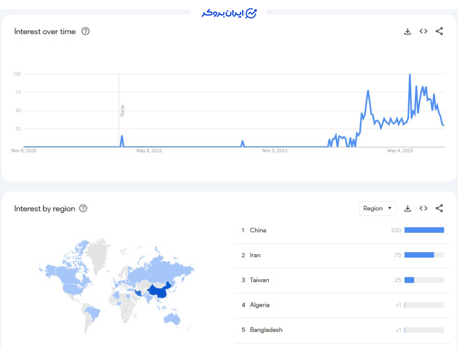Click the Note marker on the timeline
The image size is (458, 350).
point(122,111)
